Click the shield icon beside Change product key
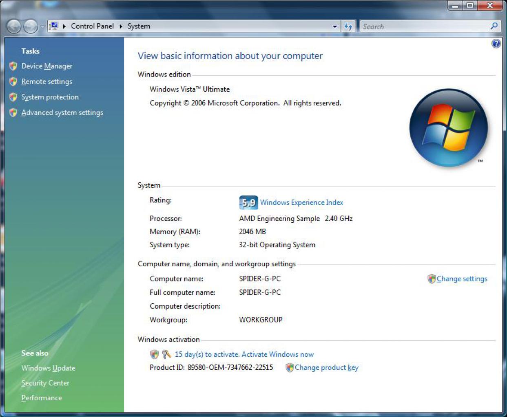The height and width of the screenshot is (417, 507). pyautogui.click(x=290, y=367)
